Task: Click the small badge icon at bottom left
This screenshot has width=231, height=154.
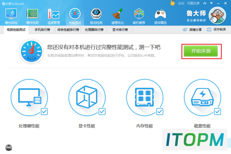Action: pos(9,148)
